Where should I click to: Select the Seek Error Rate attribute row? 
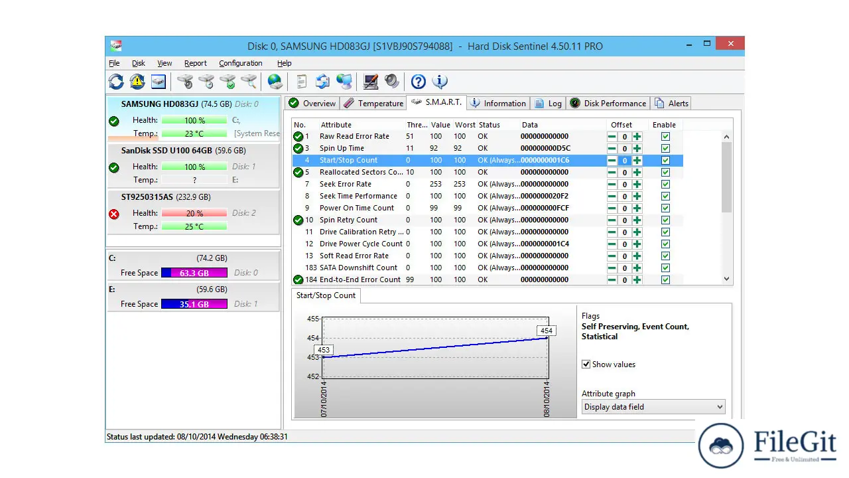[488, 185]
